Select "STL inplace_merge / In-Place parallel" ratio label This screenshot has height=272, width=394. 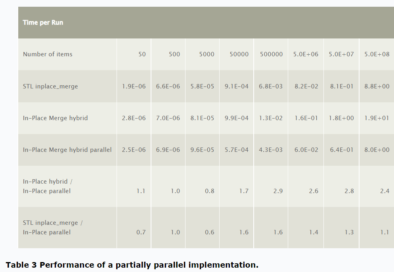tap(53, 228)
